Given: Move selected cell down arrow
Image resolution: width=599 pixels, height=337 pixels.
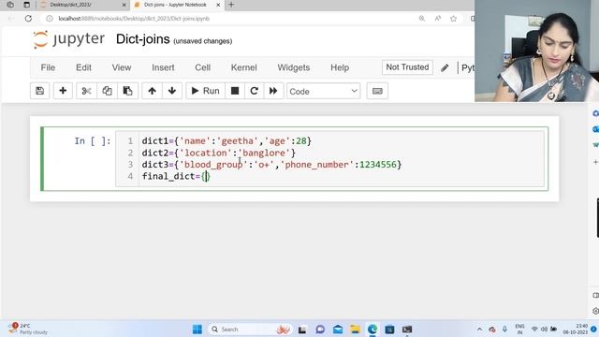Looking at the screenshot, I should pos(172,91).
